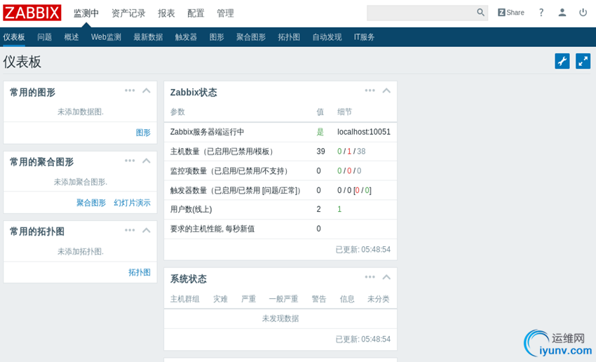Open 系统状态 widget options dots
596x362 pixels.
coord(370,277)
